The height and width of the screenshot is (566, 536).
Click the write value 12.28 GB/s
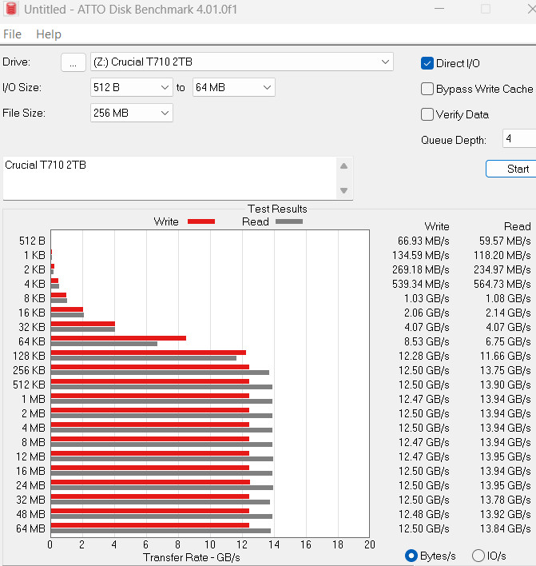coord(424,356)
